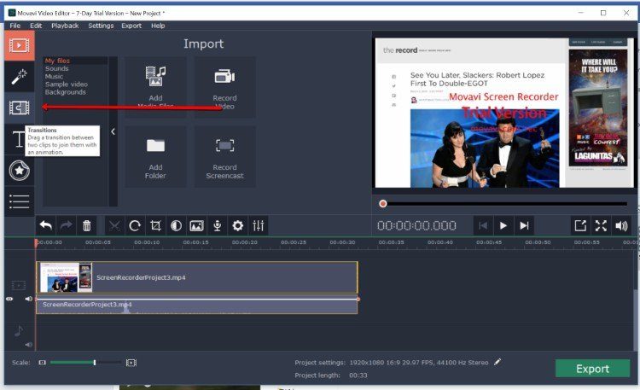Mute the video track speaker

28,299
